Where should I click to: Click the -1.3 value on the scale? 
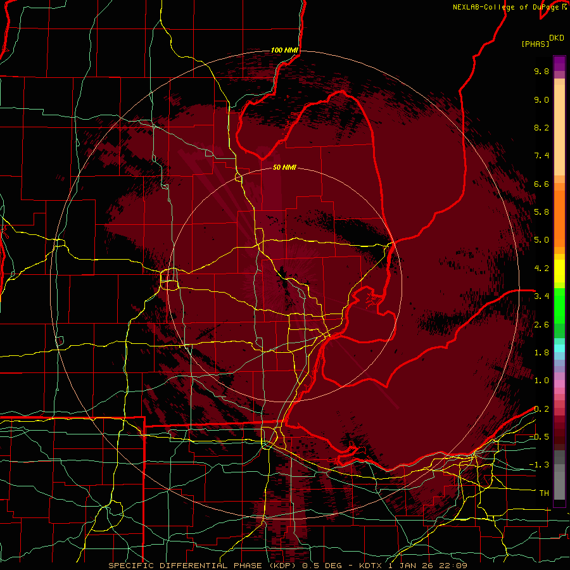tap(539, 465)
